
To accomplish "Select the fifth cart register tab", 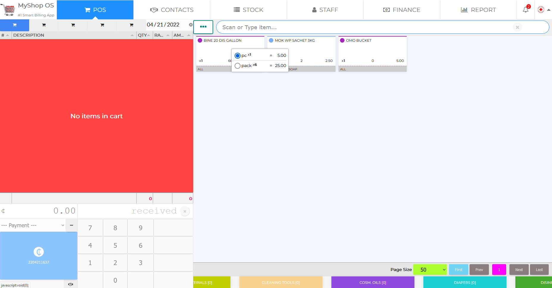I will (x=131, y=25).
